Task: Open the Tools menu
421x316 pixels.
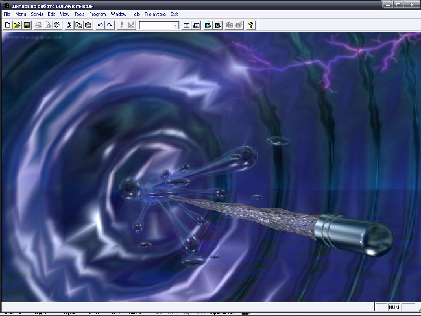Action: [79, 14]
